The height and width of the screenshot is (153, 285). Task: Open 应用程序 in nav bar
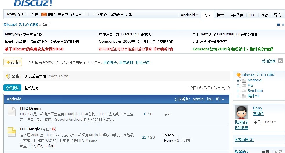(236, 15)
